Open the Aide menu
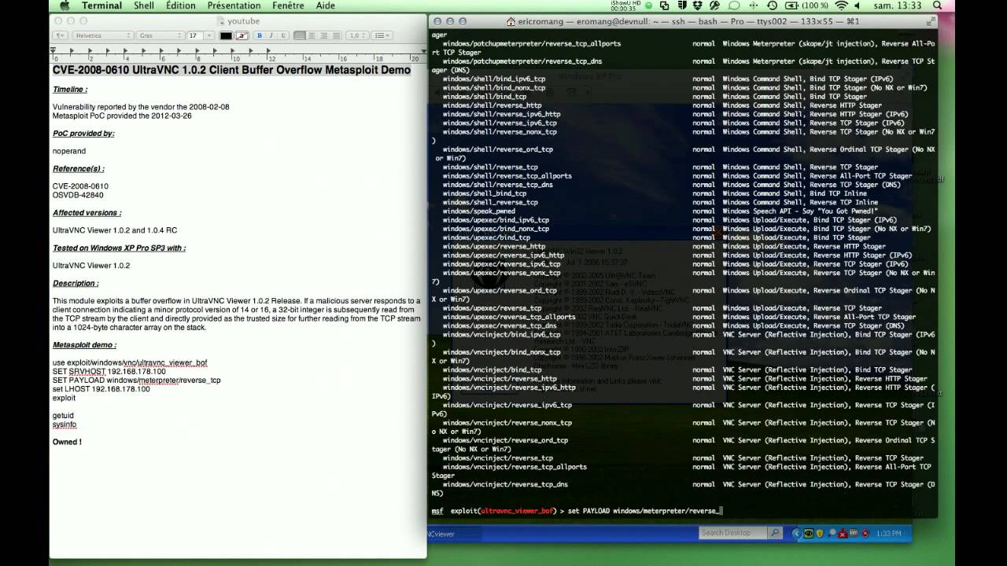 [x=325, y=6]
